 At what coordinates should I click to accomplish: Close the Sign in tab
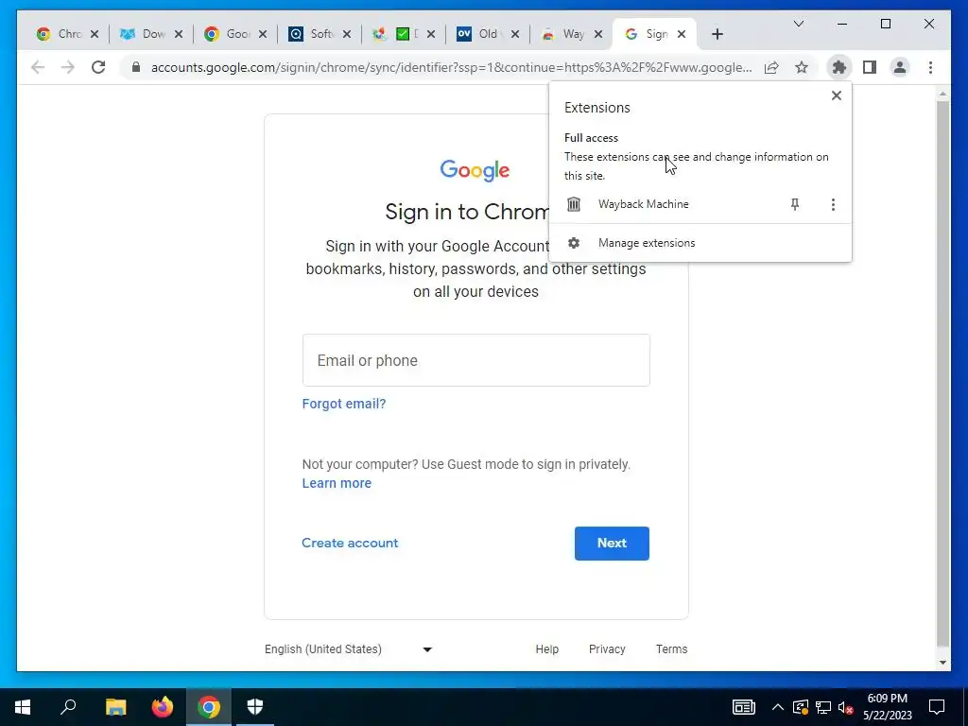681,35
